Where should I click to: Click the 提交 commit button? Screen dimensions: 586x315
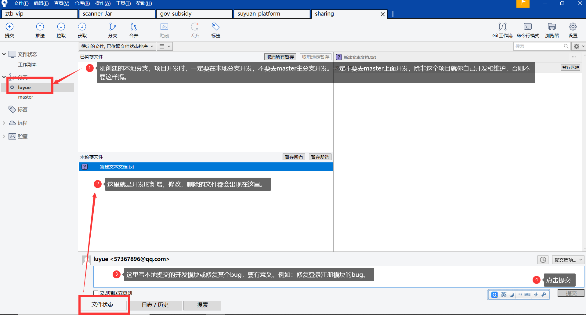[571, 293]
